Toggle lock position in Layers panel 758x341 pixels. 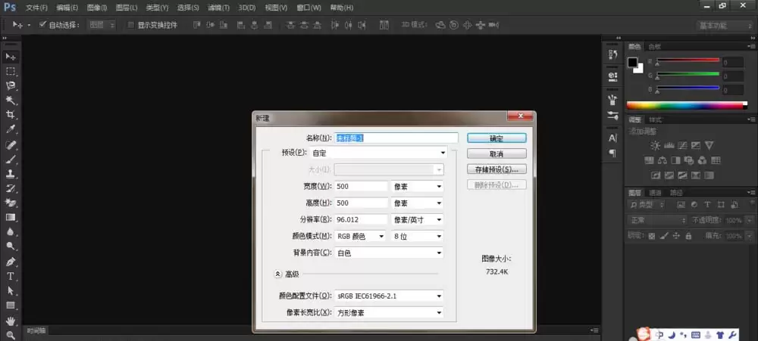pos(676,236)
